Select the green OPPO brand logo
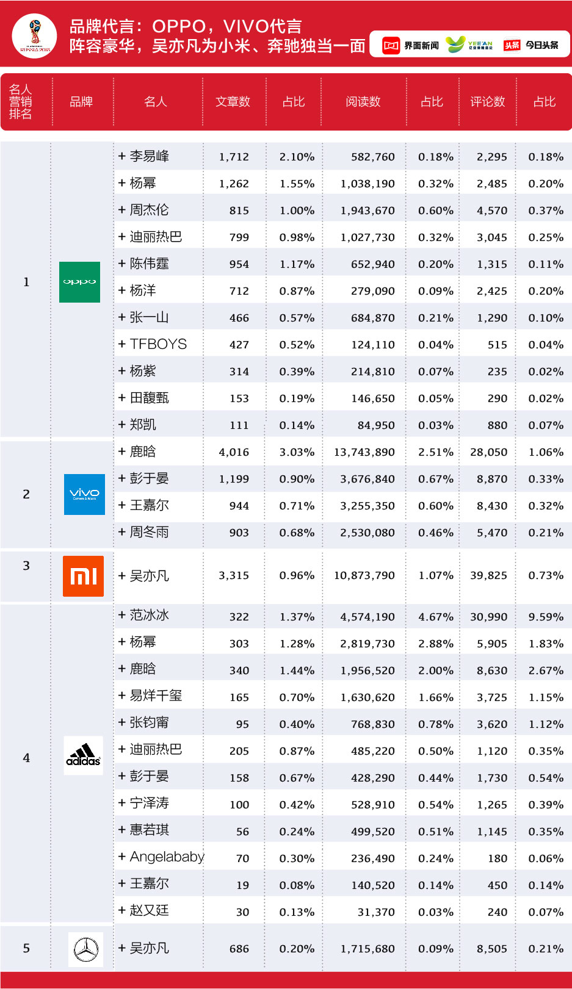Viewport: 572px width, 989px height. coord(79,282)
